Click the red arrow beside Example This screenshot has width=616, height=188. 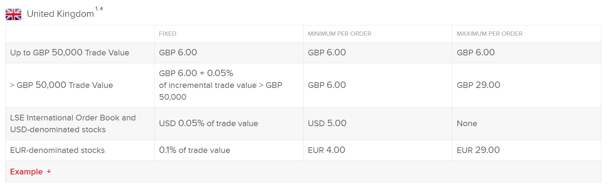[49, 172]
